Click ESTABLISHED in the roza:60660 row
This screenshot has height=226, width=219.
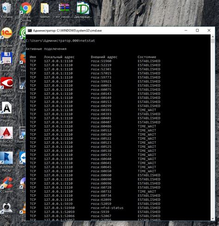149,175
